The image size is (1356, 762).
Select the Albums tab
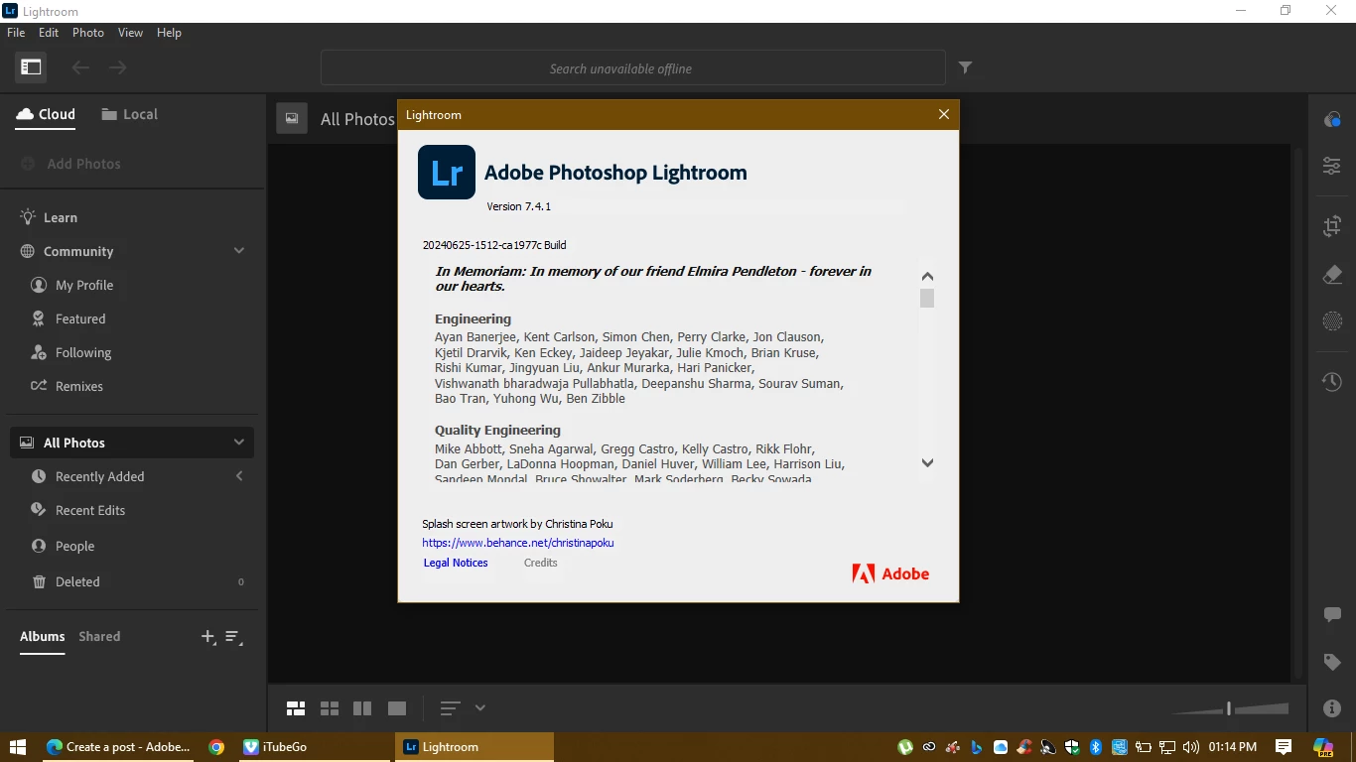tap(43, 636)
